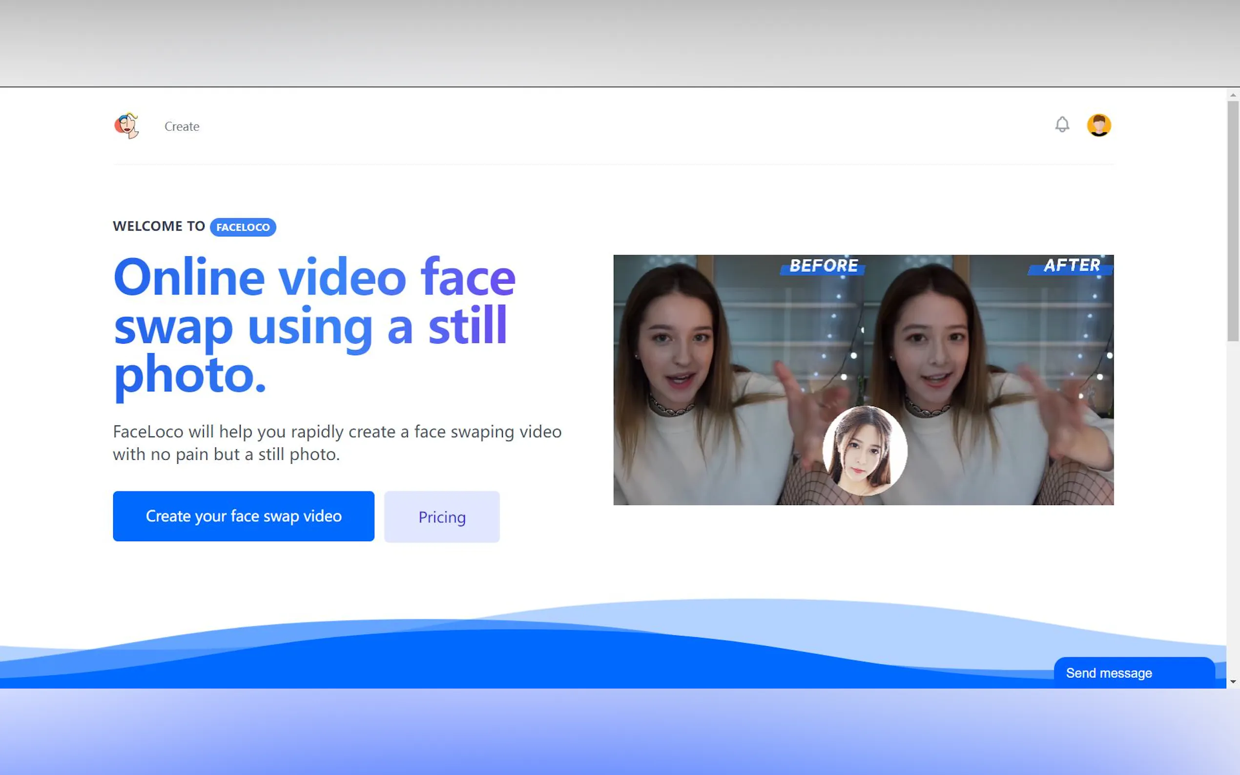Click the scrollbar up arrow
The image size is (1240, 775).
coord(1233,95)
